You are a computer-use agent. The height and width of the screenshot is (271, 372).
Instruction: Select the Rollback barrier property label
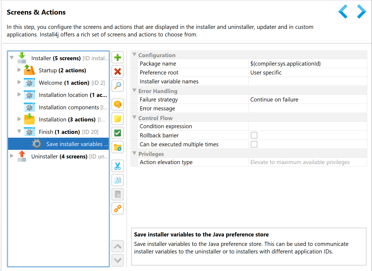click(x=159, y=135)
